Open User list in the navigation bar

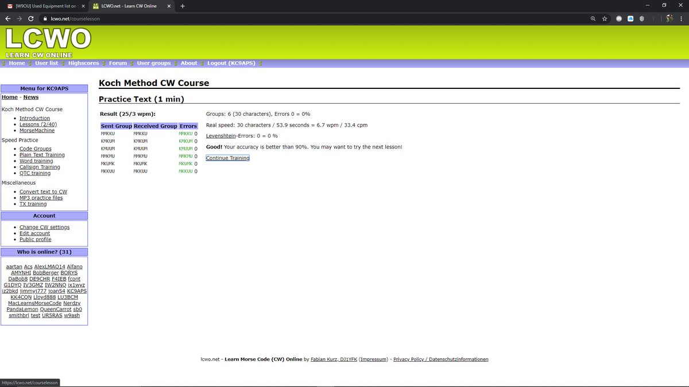(x=47, y=63)
